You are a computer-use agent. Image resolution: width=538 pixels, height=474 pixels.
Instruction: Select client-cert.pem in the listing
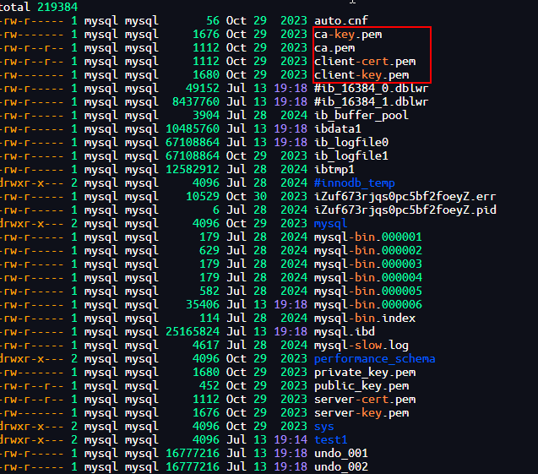(x=365, y=62)
